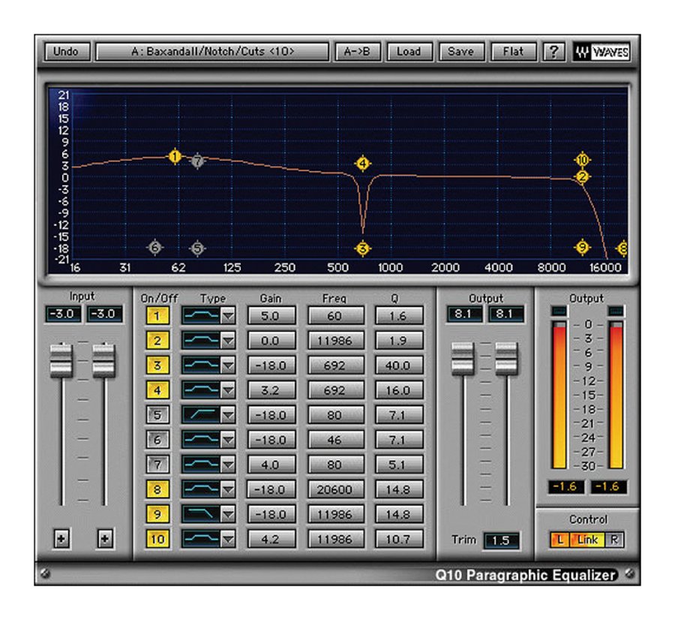Image resolution: width=675 pixels, height=620 pixels.
Task: Toggle band 4 on/off
Action: 157,390
